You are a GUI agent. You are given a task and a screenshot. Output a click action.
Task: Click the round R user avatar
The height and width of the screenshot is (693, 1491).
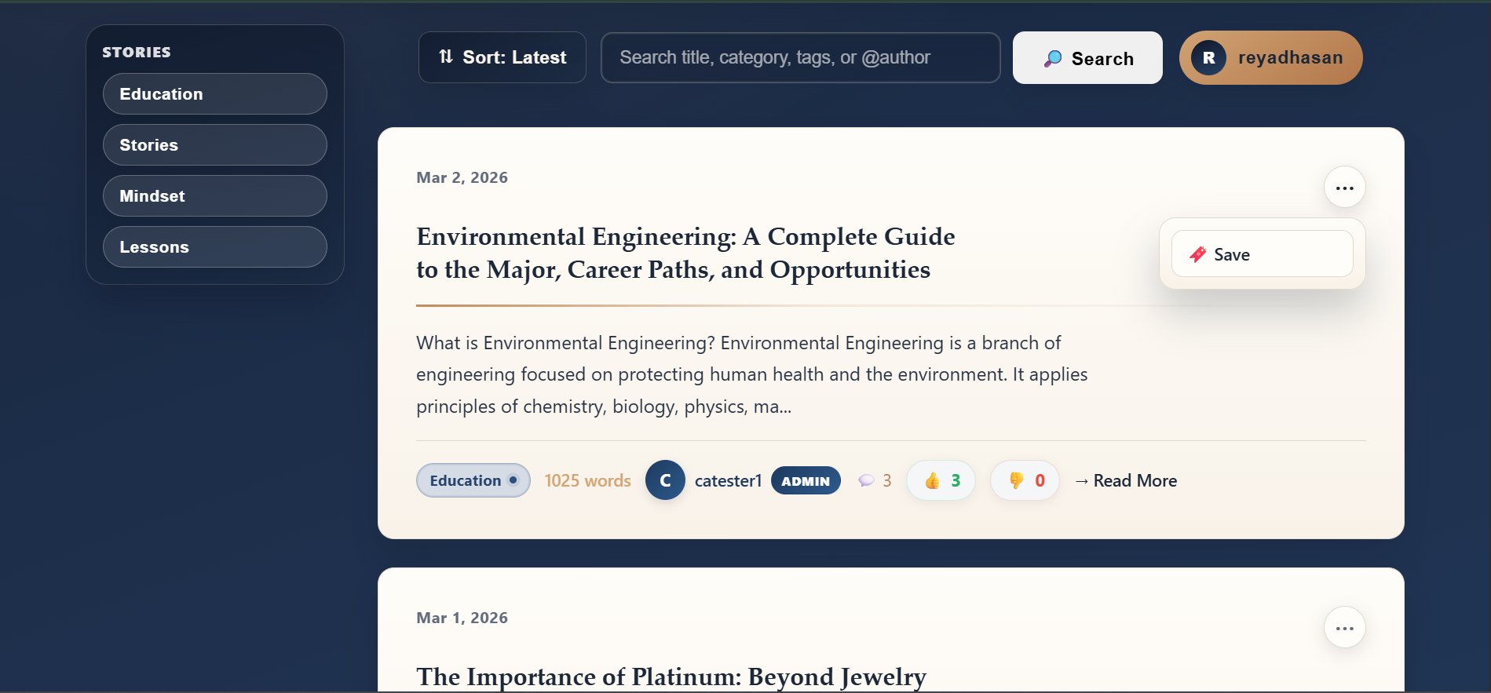click(x=1208, y=58)
